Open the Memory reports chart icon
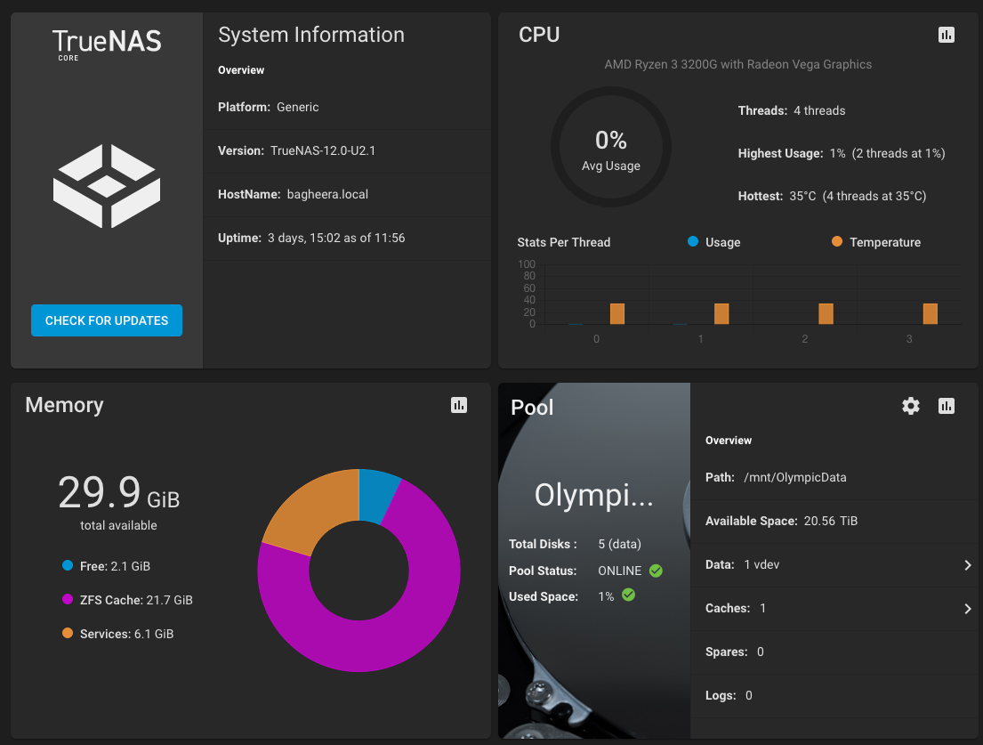Image resolution: width=983 pixels, height=745 pixels. point(459,405)
